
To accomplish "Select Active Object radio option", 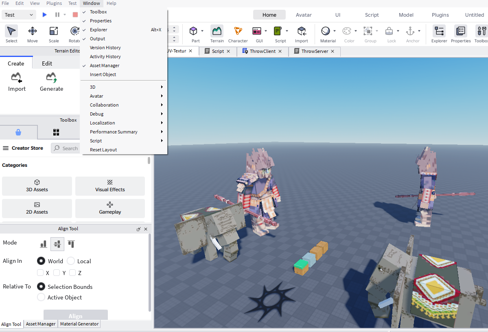I will [41, 297].
